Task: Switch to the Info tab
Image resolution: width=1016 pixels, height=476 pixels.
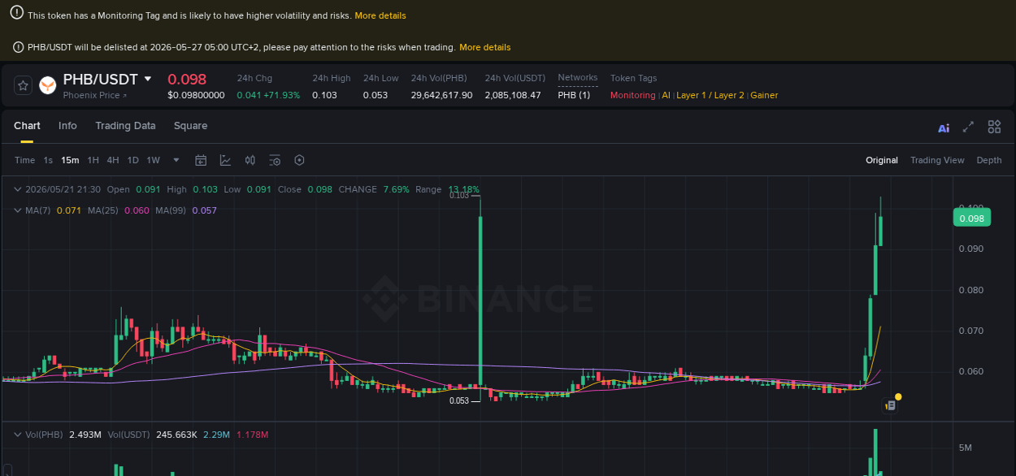Action: [67, 126]
